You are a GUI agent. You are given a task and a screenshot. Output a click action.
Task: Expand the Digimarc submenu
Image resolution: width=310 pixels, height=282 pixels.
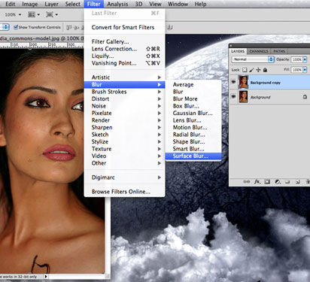click(x=124, y=177)
